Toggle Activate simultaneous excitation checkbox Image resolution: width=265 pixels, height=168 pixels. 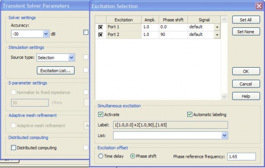tap(101, 115)
